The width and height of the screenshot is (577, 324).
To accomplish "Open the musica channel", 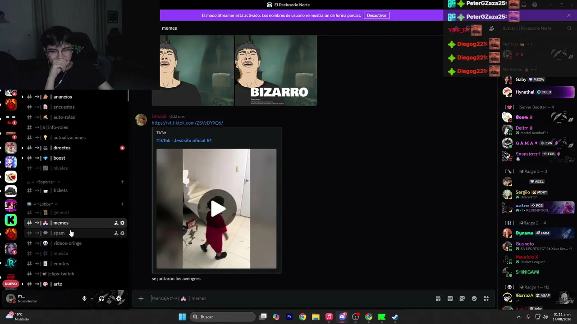I will click(x=75, y=253).
